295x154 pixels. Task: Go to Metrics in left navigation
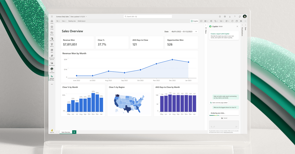pyautogui.click(x=52, y=45)
